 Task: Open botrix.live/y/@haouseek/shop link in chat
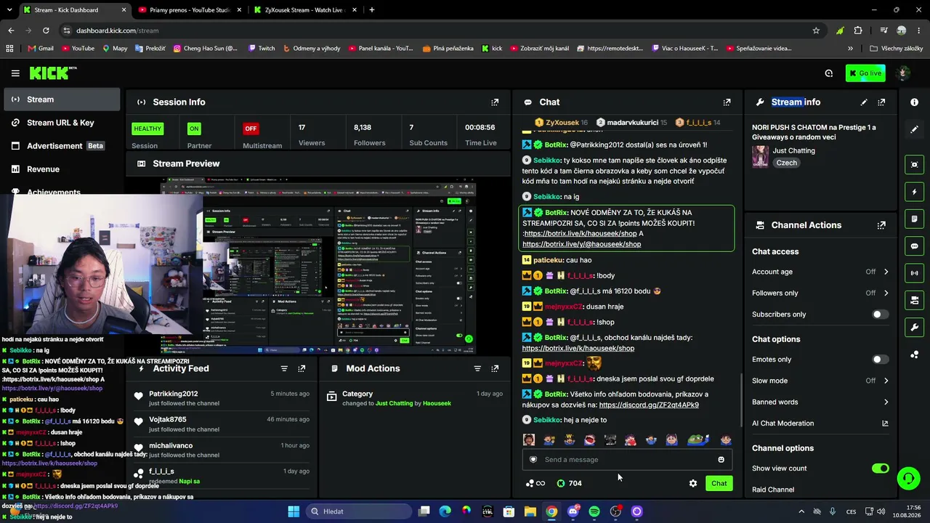click(x=581, y=245)
